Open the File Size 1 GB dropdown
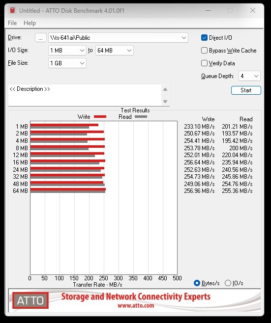This screenshot has width=271, height=323. click(x=67, y=63)
